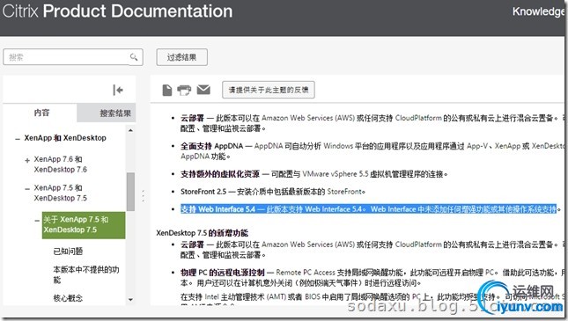Screen dimensions: 568x321
Task: Open XenApp 7.6 和 XenDesktop 7.6 item
Action: click(x=61, y=164)
